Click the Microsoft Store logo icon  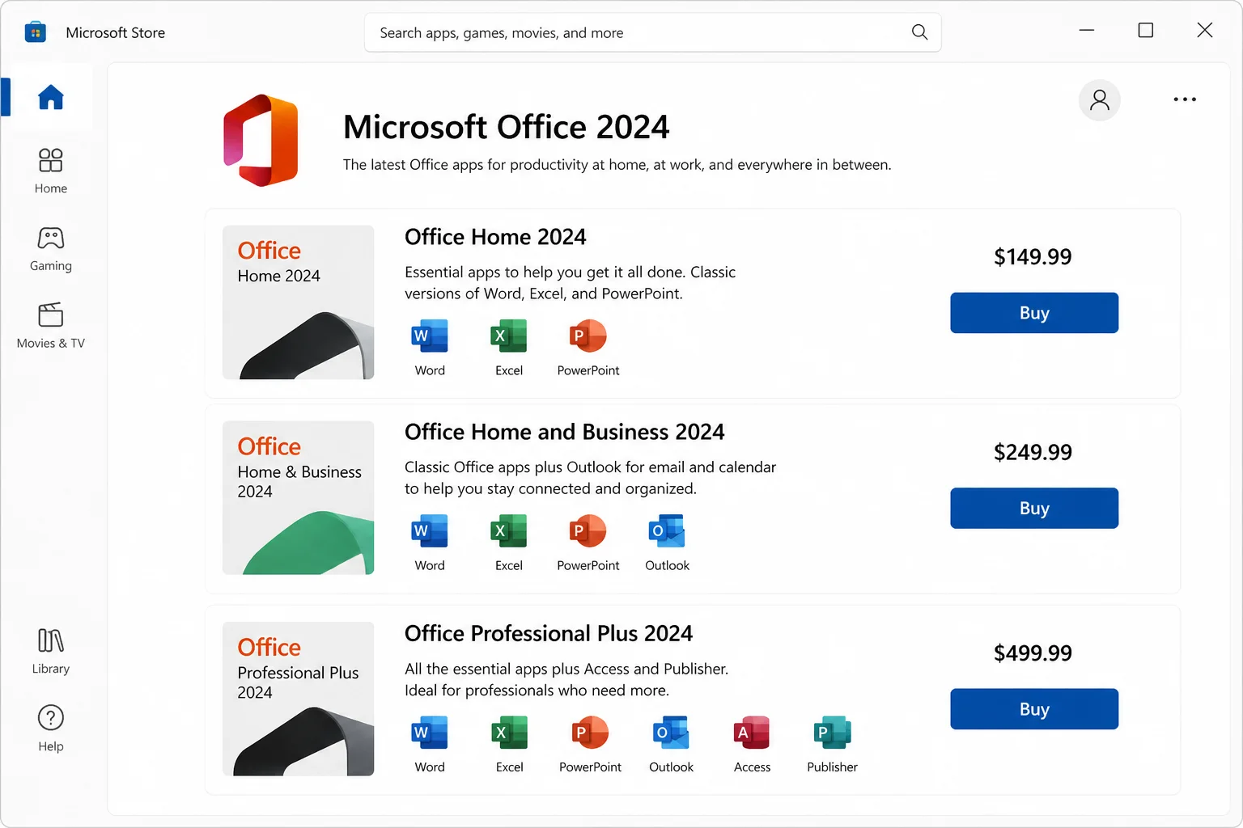[35, 32]
